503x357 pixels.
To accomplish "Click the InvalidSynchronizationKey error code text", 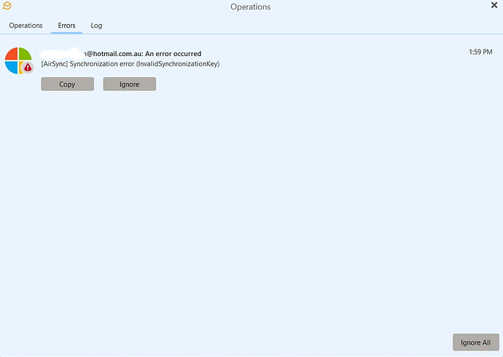I will click(178, 64).
